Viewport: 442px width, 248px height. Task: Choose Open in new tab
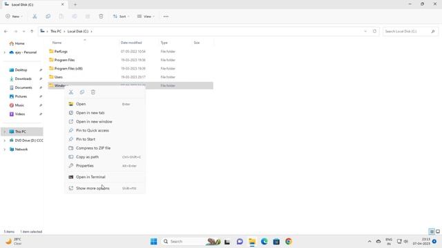pos(105,113)
